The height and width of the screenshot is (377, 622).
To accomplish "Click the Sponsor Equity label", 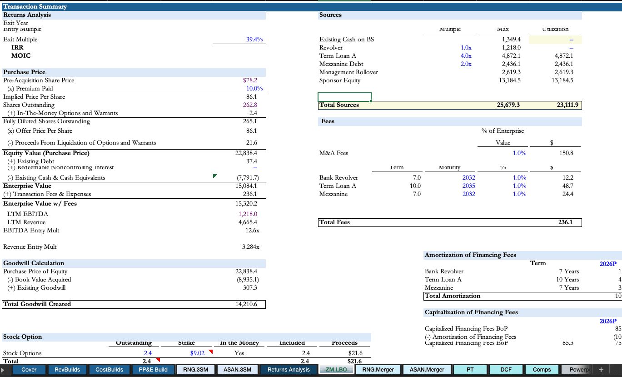I will pyautogui.click(x=340, y=80).
